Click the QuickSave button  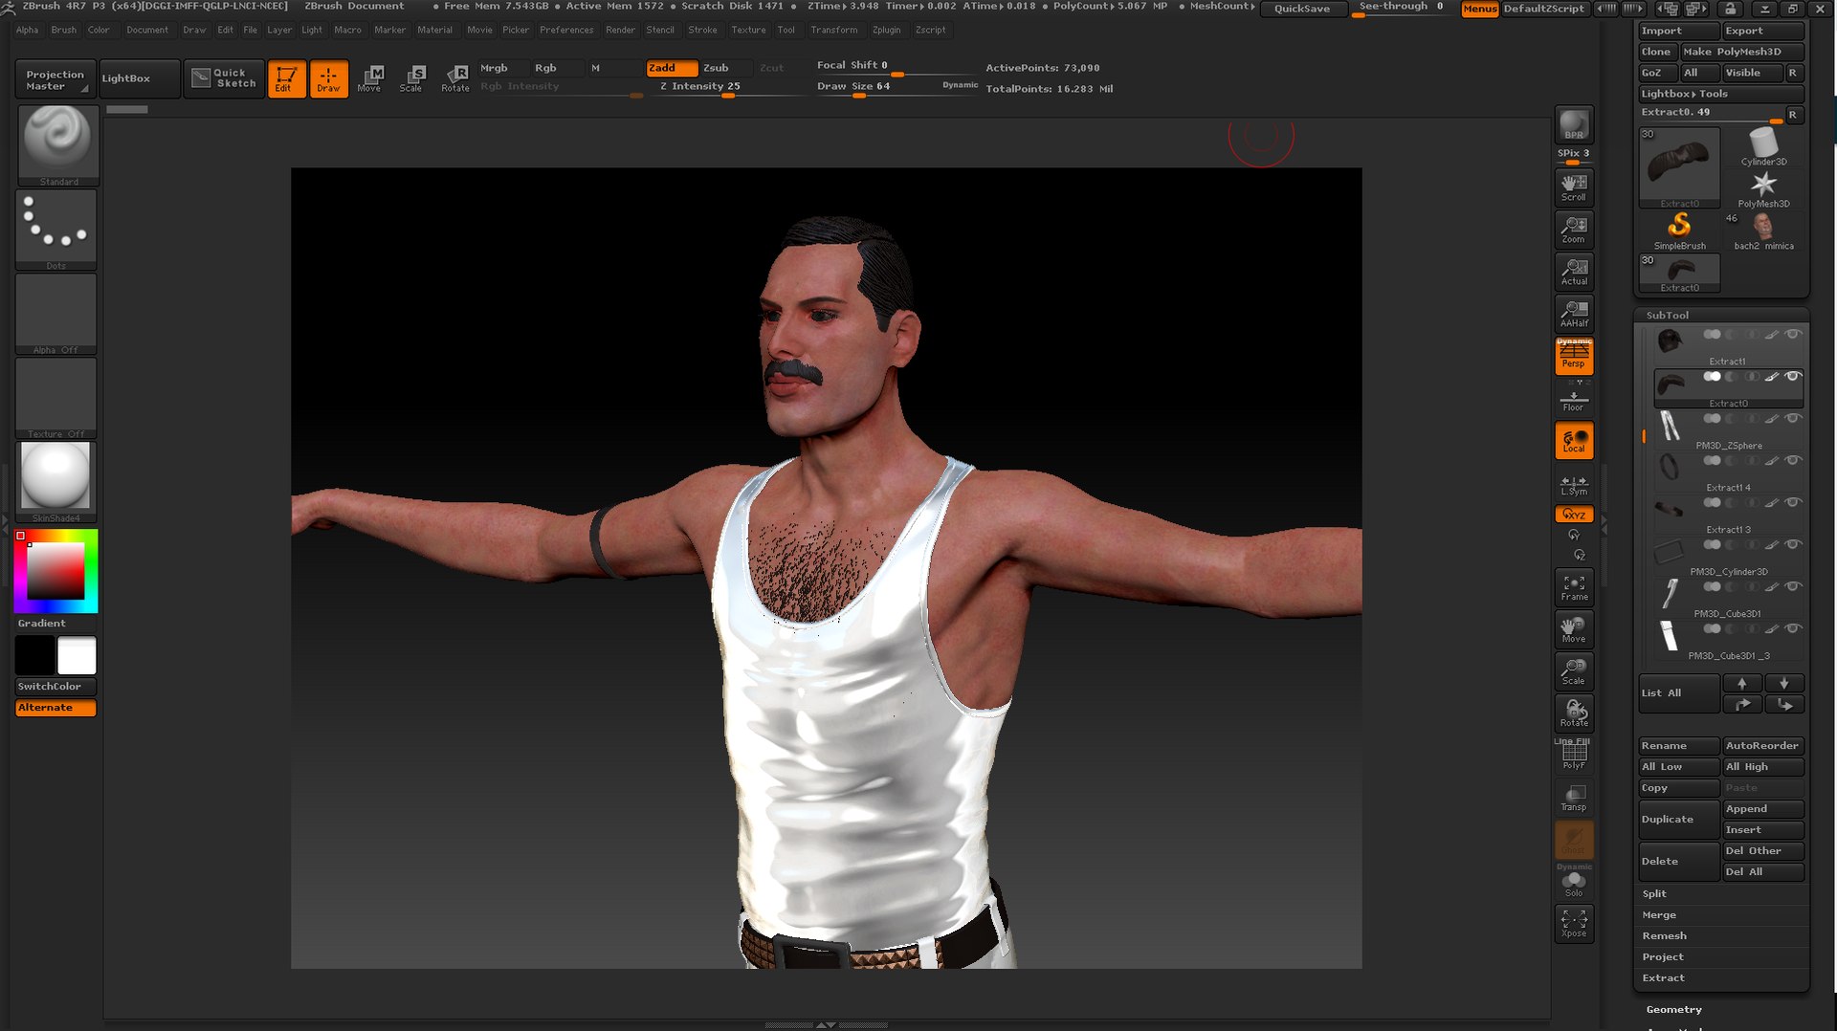1301,9
